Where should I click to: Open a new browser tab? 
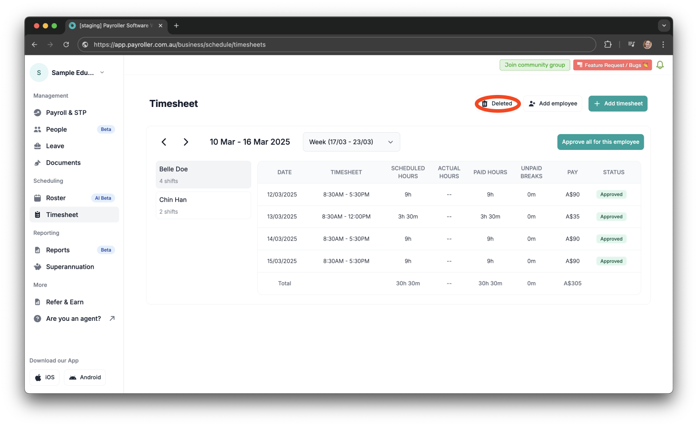tap(176, 26)
